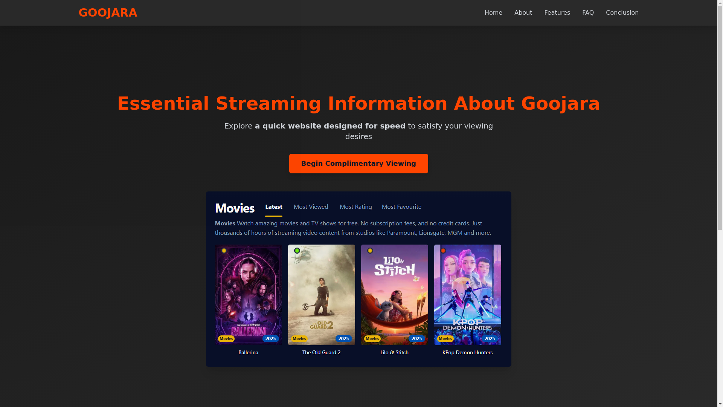723x407 pixels.
Task: Open the Lilo & Stitch poster
Action: [394, 295]
